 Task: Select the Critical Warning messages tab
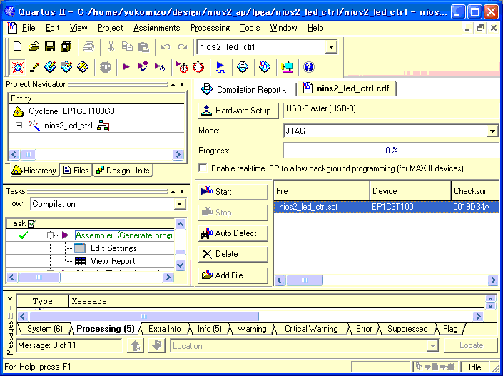(311, 329)
